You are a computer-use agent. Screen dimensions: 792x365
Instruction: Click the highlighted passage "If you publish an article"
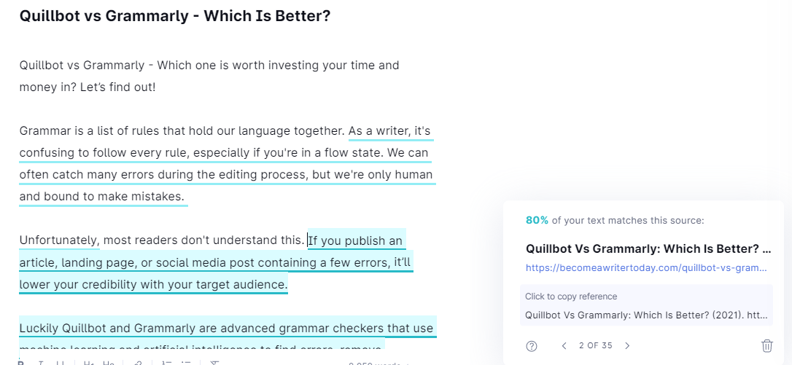pyautogui.click(x=356, y=240)
